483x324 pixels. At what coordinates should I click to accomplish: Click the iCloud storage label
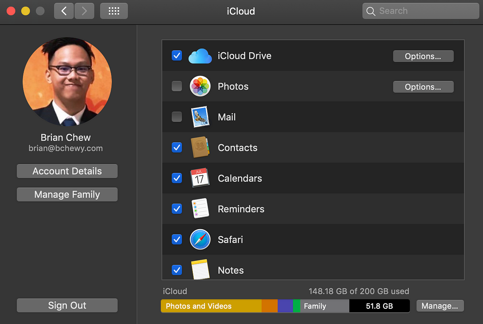tap(175, 291)
